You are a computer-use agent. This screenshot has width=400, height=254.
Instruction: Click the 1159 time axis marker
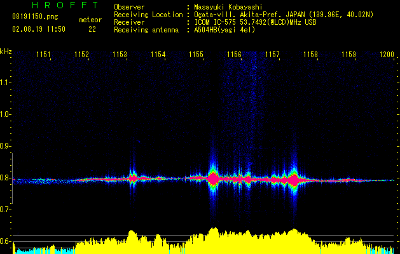click(x=348, y=54)
